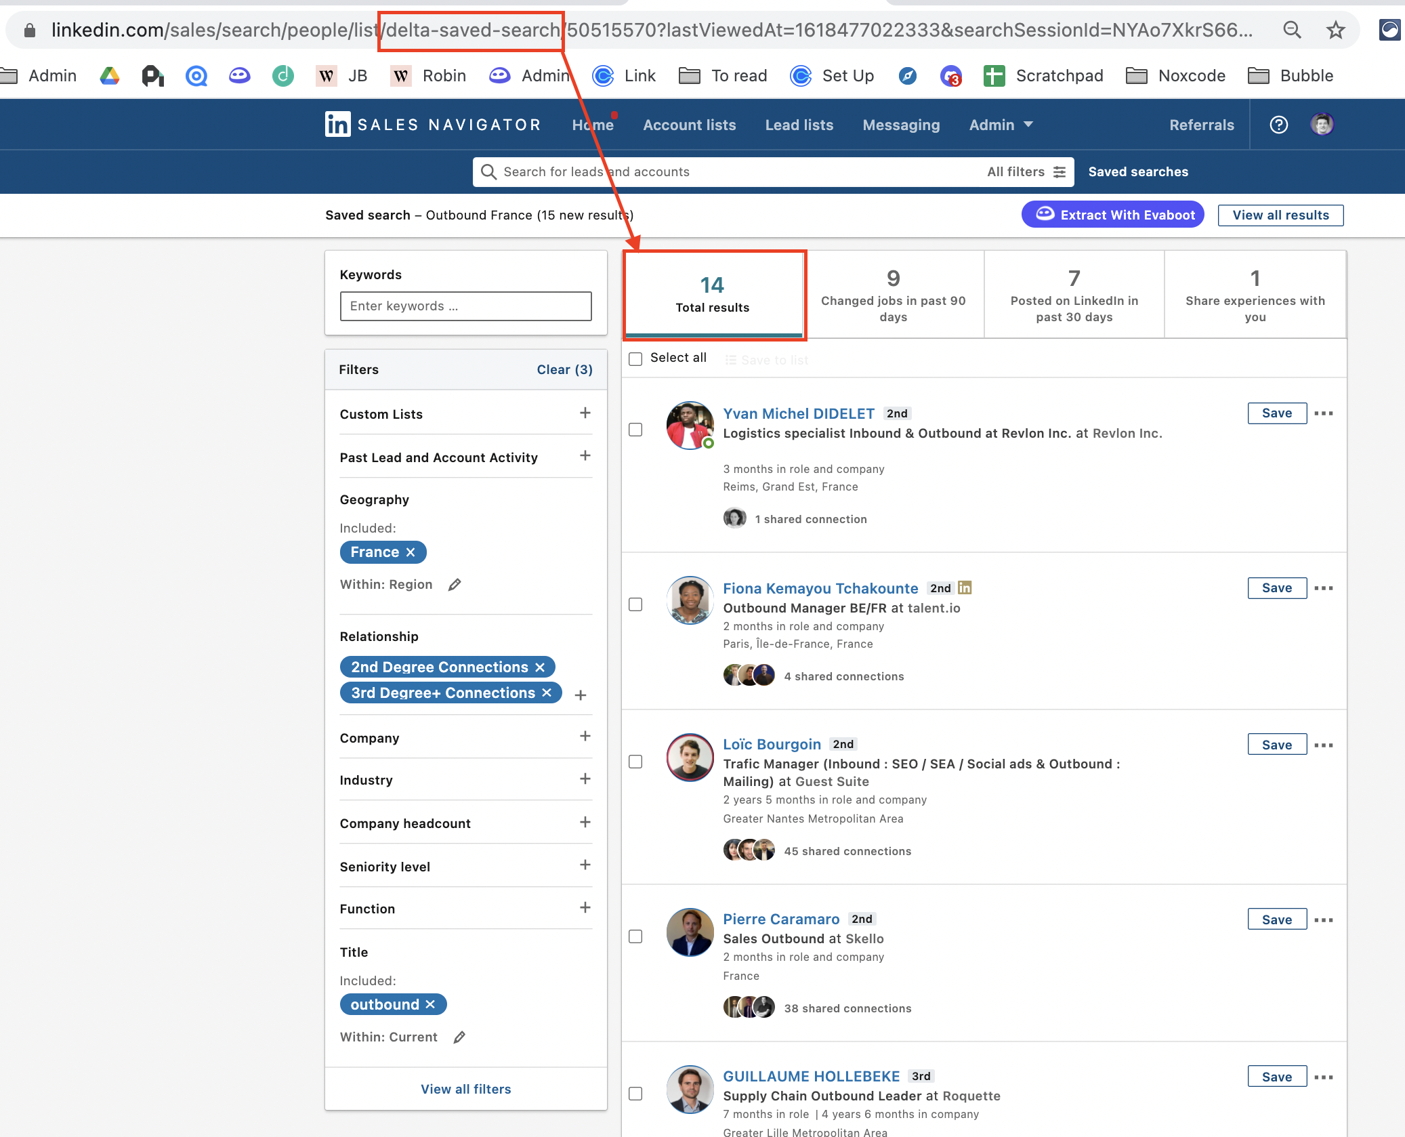
Task: Open the help question mark icon
Action: 1278,125
